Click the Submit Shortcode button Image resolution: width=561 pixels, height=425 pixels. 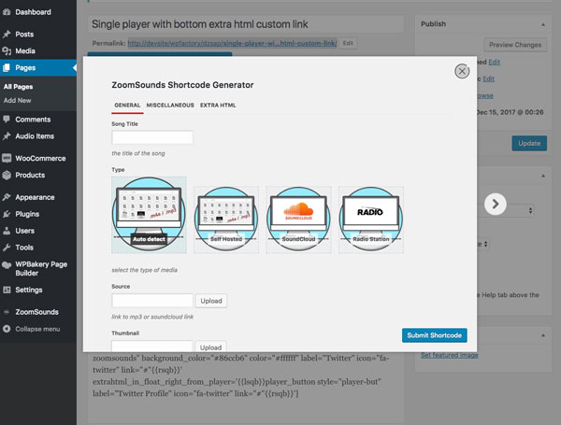tap(435, 335)
